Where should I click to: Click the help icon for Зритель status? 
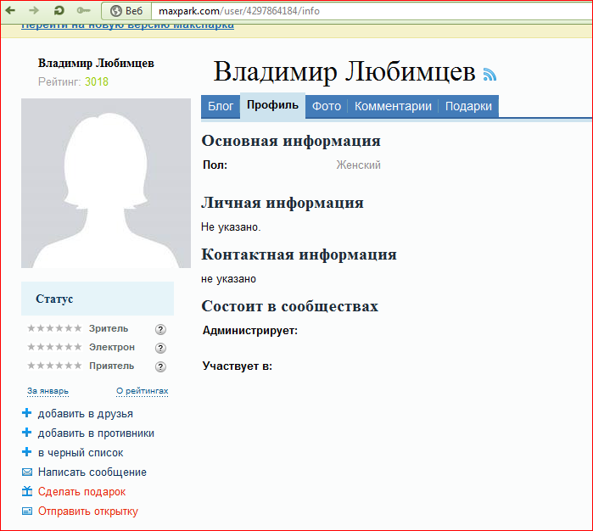pos(160,330)
